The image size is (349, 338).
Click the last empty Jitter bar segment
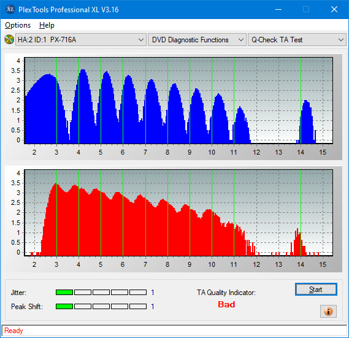coord(138,293)
